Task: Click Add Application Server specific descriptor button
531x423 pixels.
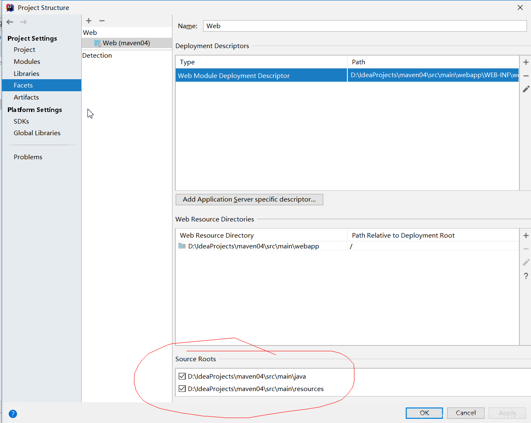Action: (250, 199)
